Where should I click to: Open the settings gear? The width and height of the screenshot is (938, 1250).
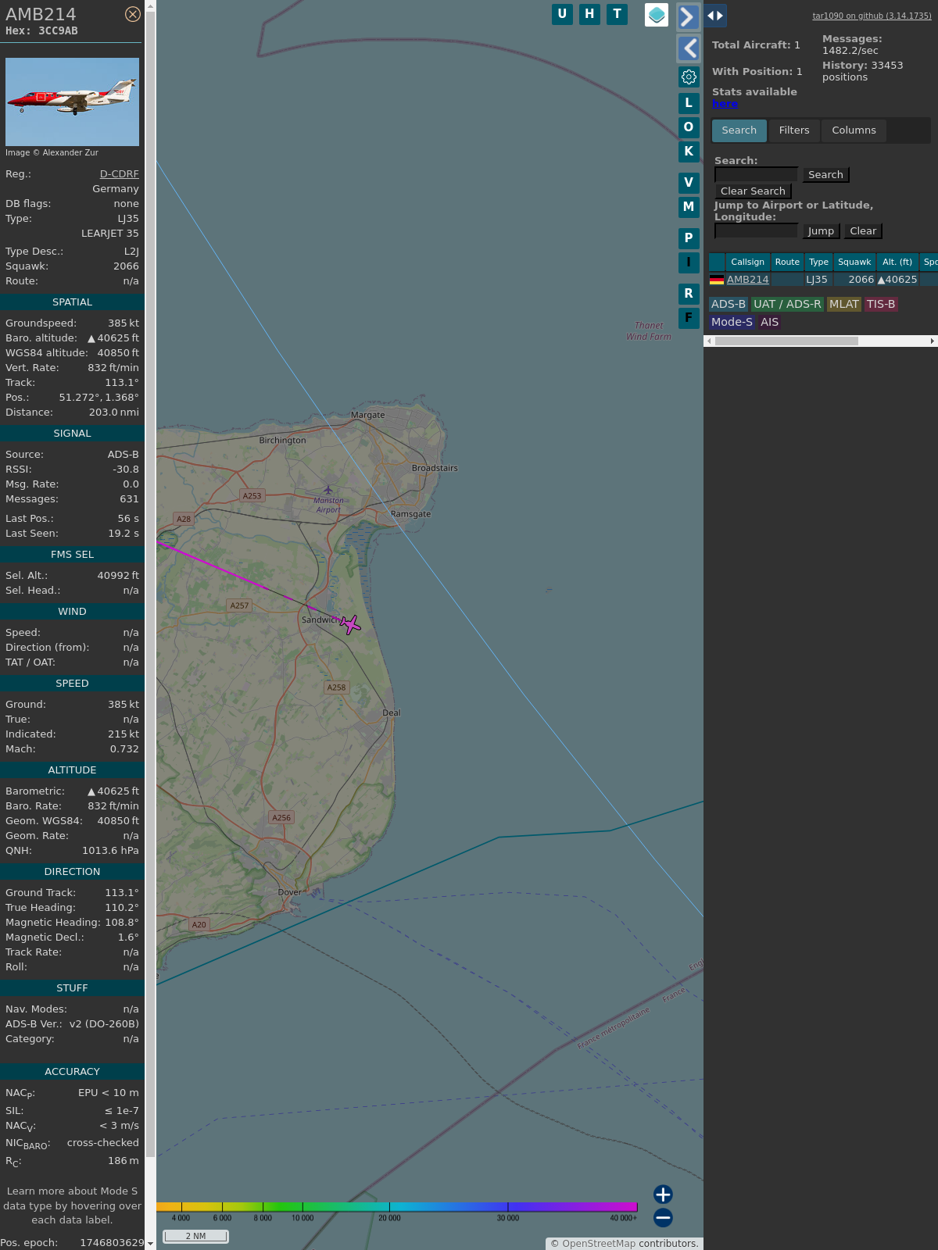coord(689,77)
